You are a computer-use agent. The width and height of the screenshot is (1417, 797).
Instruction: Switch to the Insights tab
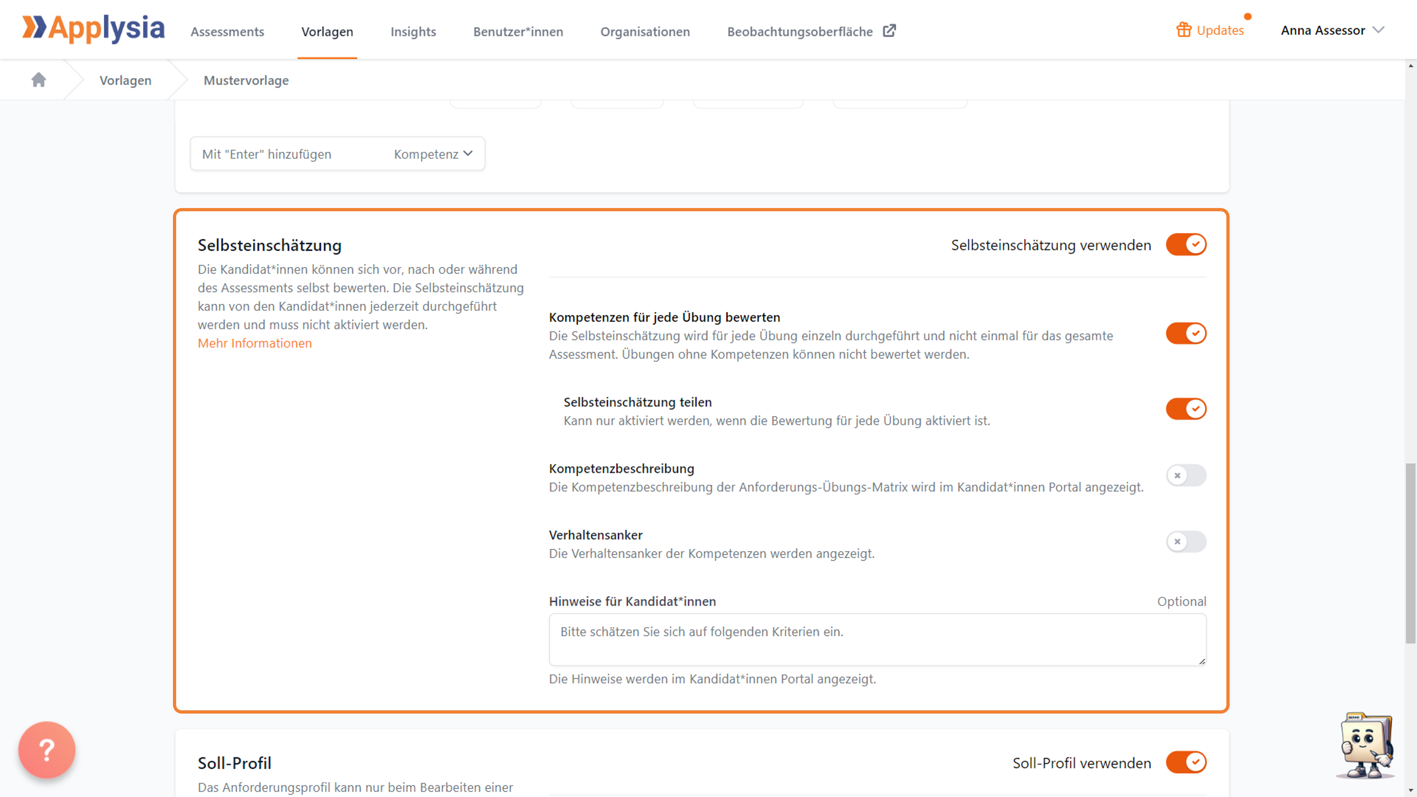tap(413, 31)
